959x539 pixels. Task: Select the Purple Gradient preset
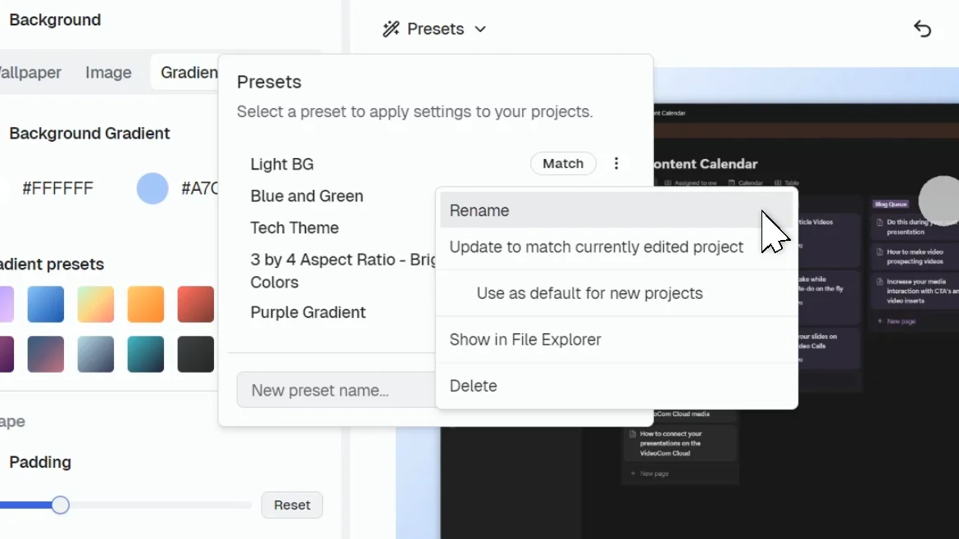(x=307, y=312)
